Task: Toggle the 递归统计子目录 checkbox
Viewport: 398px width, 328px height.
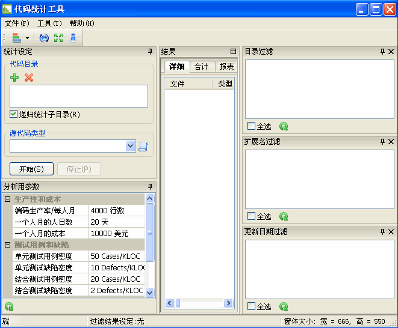Action: [14, 114]
